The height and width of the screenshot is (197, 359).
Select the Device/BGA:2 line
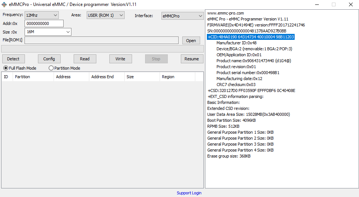point(254,49)
